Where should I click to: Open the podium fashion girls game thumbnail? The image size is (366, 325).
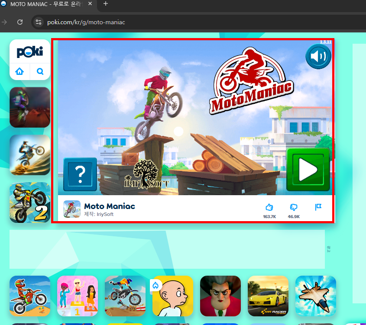coord(78,296)
